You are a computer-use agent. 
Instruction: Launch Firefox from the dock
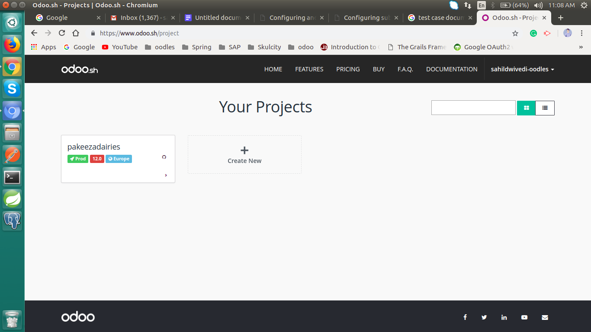pos(12,44)
